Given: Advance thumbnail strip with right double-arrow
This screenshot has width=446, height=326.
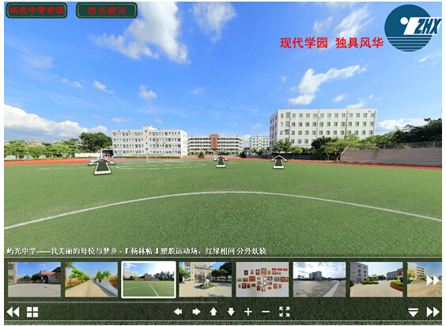Looking at the screenshot, I should click(433, 280).
